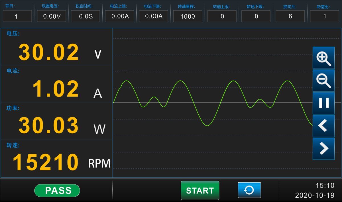Edit the 电流下限 current lower limit field

tap(154, 16)
